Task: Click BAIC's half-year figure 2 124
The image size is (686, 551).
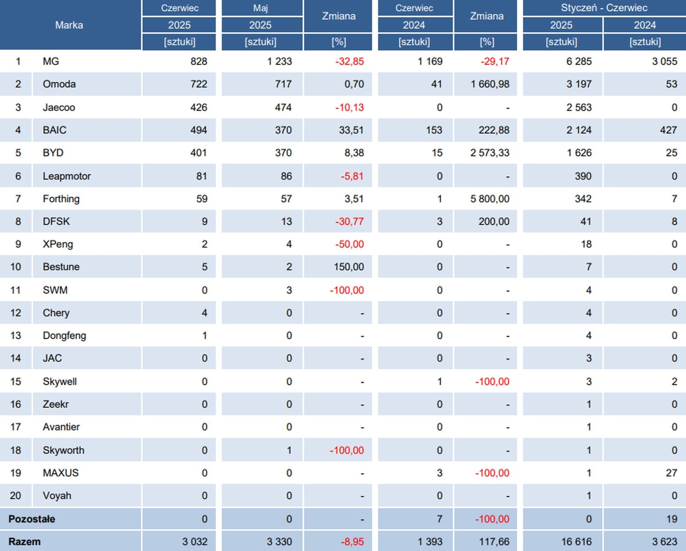Action: 579,130
